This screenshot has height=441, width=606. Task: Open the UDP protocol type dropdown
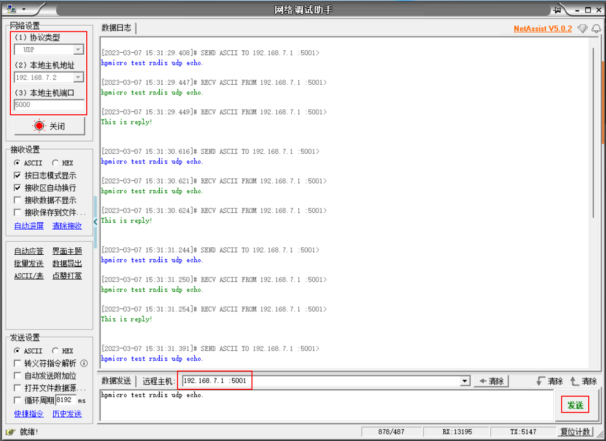(78, 50)
